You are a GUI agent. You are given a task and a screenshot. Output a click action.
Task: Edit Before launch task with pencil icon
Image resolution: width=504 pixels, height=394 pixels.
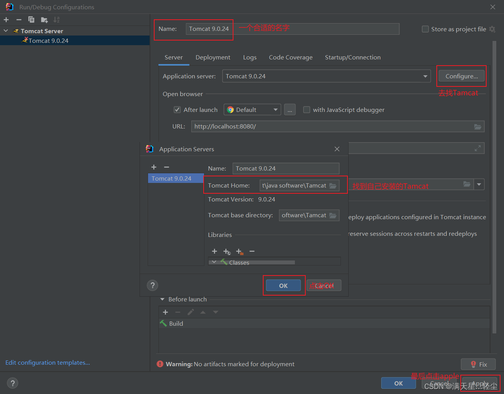click(x=191, y=312)
